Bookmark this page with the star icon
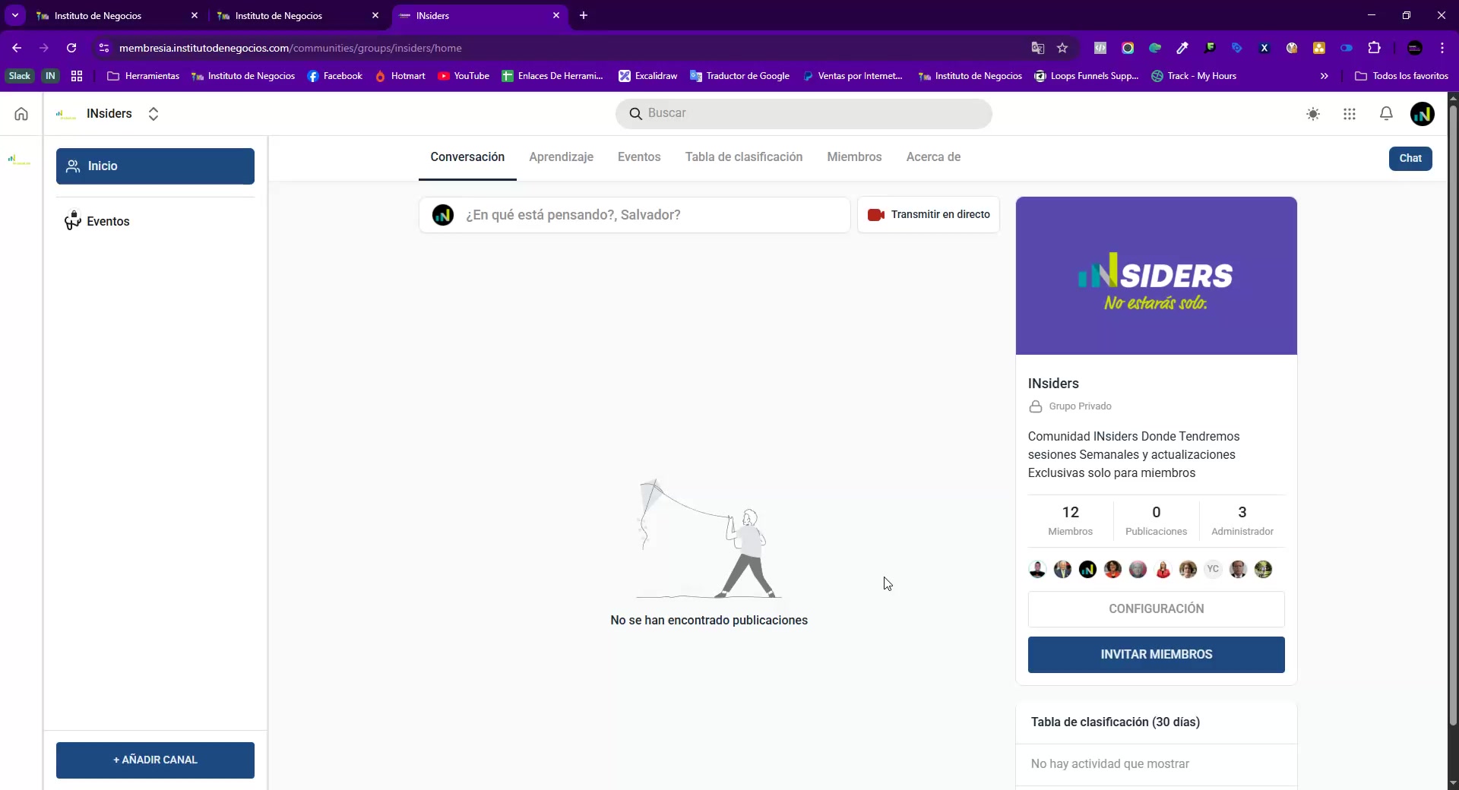 click(x=1062, y=48)
